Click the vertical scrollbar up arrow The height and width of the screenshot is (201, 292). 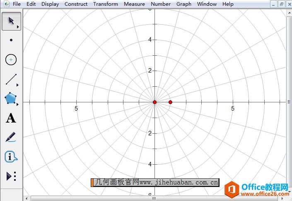(x=289, y=12)
